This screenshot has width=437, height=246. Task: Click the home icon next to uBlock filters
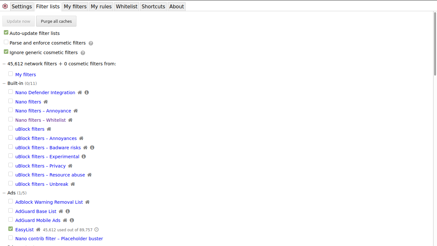(49, 129)
